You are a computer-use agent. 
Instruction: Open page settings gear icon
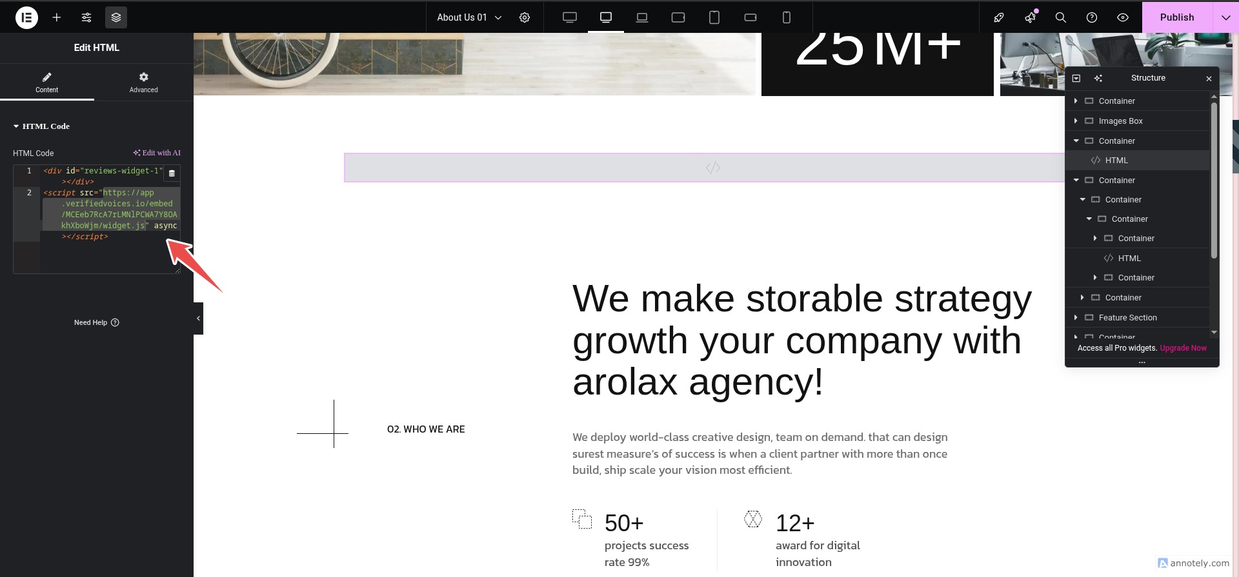coord(525,17)
